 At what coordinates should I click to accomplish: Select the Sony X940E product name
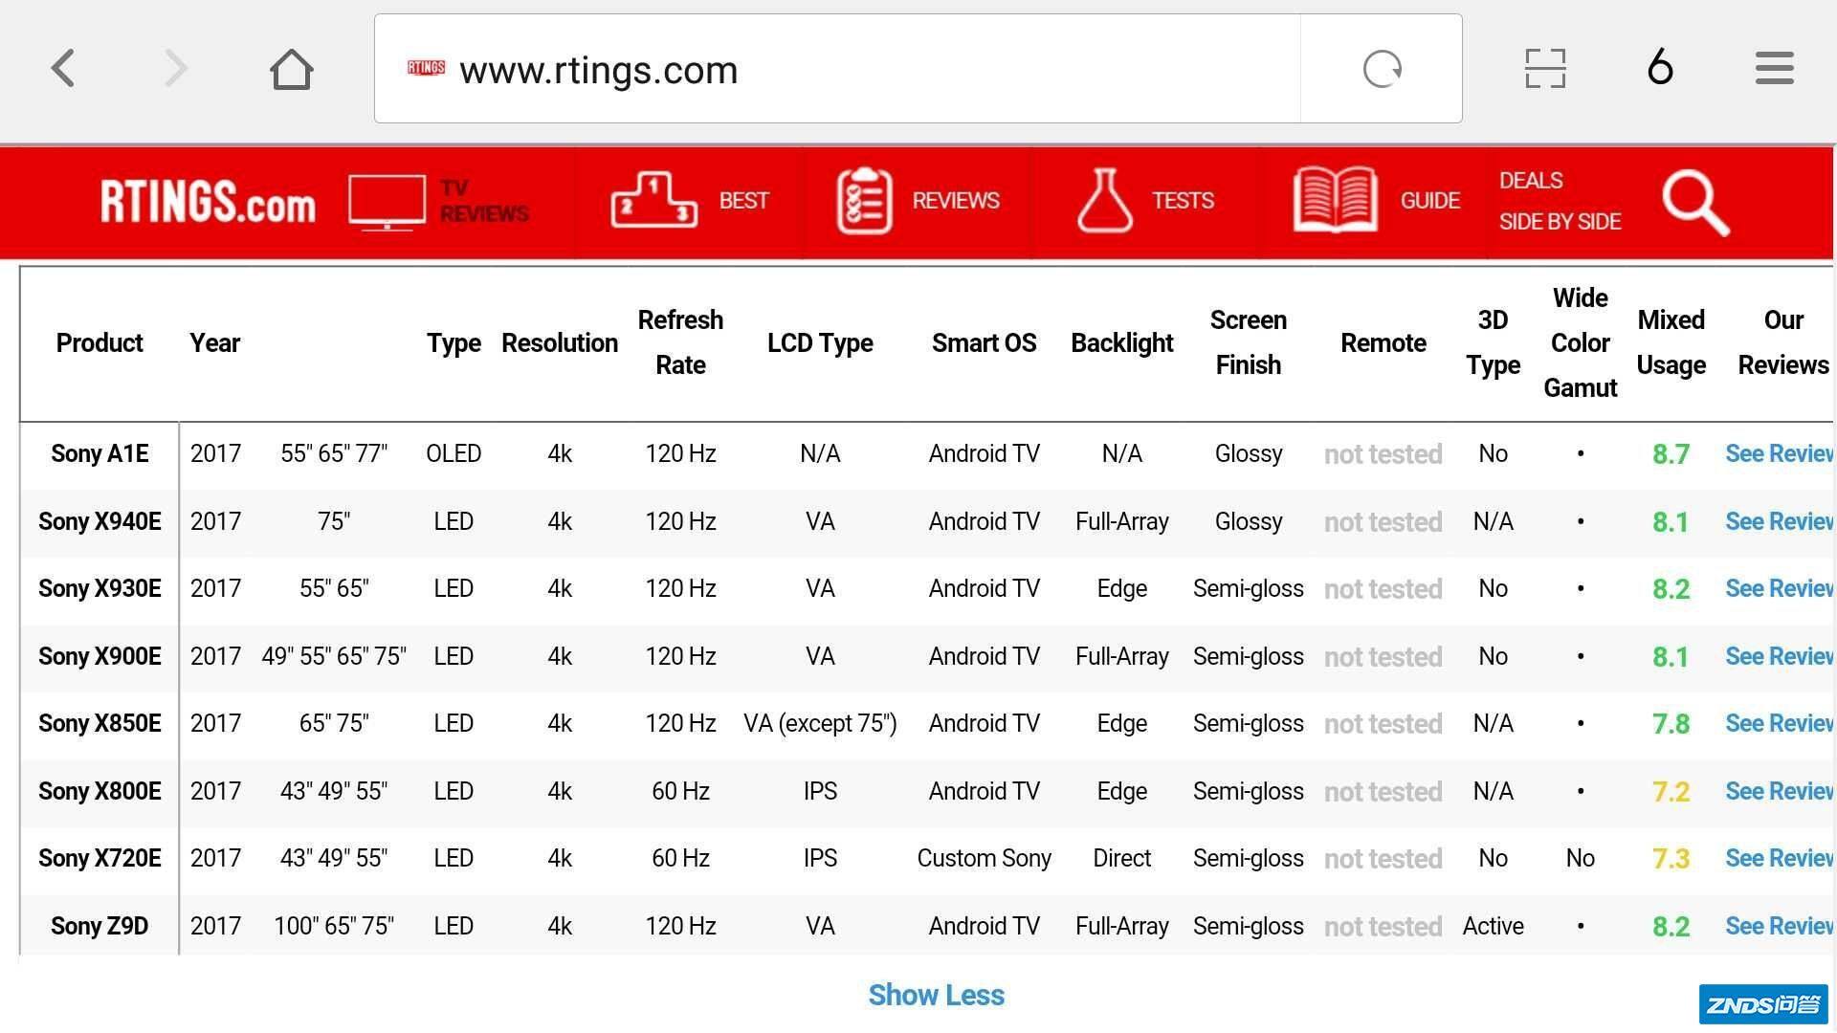(x=100, y=522)
